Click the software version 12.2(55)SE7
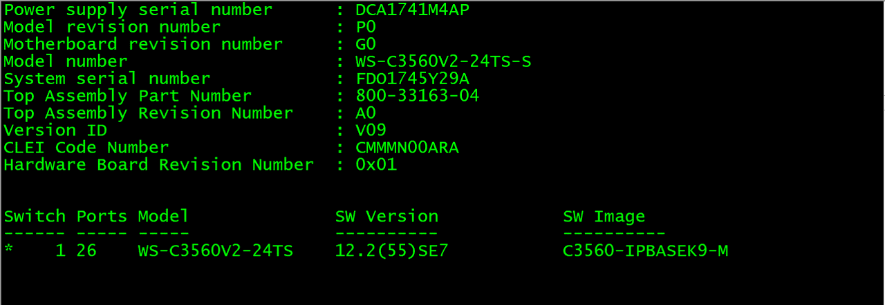885x305 pixels. tap(391, 251)
